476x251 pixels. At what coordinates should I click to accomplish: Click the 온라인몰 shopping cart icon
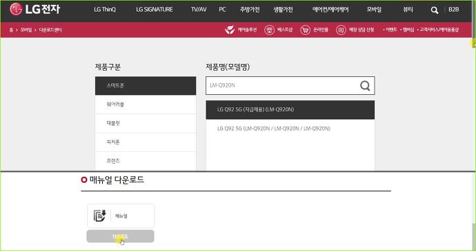tap(305, 30)
